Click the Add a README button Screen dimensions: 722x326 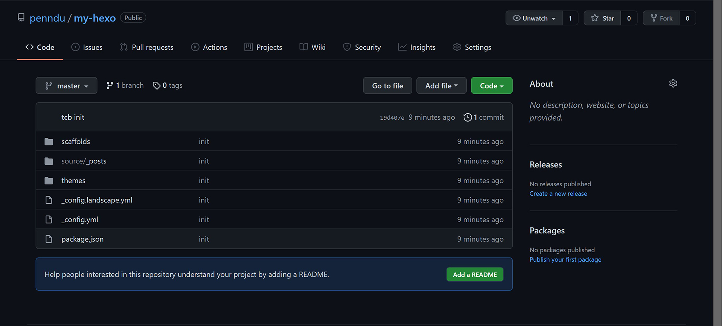click(x=475, y=274)
